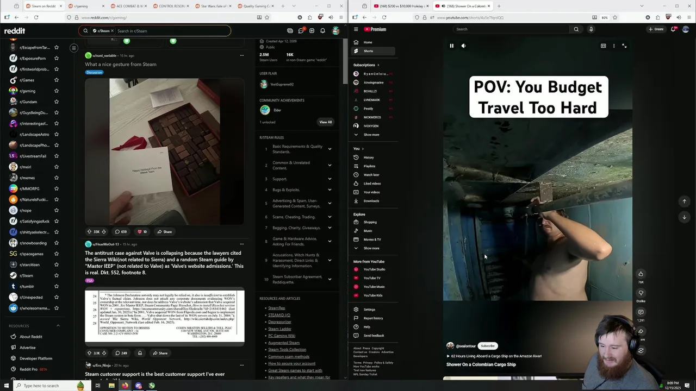
Task: Search YouTube with the magnifier button
Action: pos(576,29)
